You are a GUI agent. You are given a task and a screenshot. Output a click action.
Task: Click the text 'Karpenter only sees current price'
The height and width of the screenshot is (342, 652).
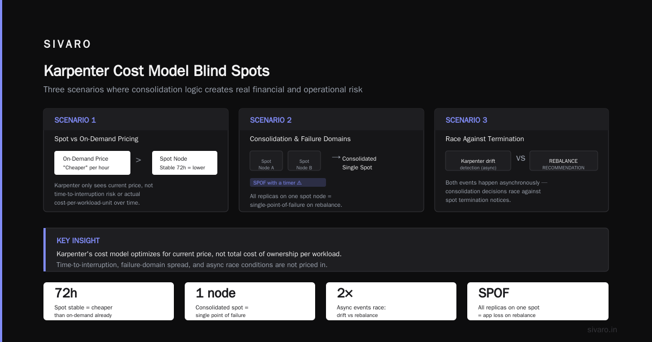tap(103, 186)
